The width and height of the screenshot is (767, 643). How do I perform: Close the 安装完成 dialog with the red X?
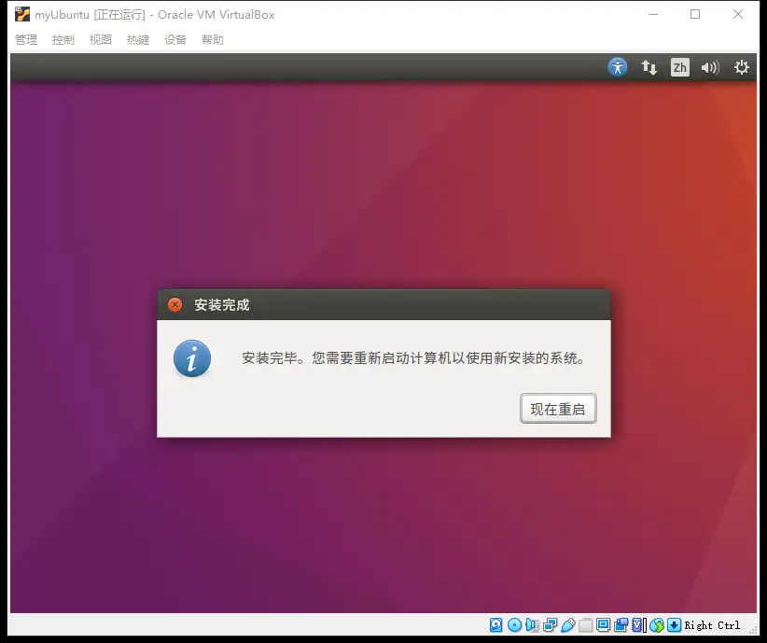[x=174, y=305]
